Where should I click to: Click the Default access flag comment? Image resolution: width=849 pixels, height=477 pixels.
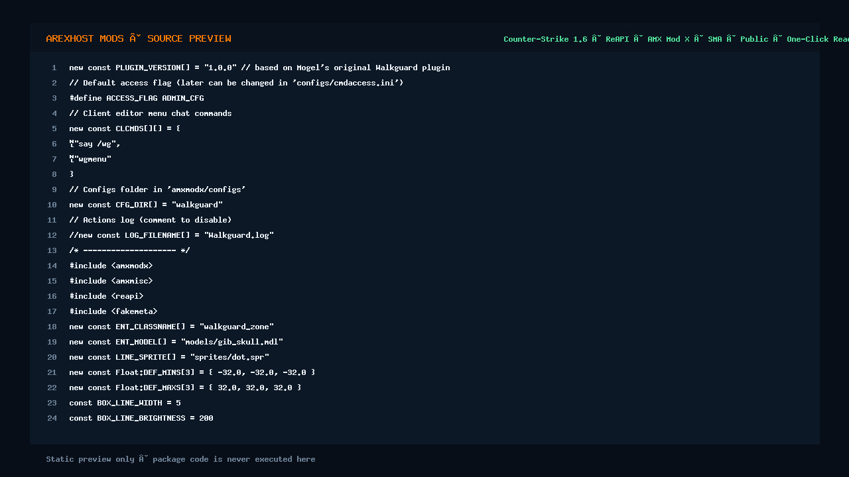click(236, 83)
